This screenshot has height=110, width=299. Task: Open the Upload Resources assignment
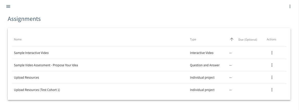[x=27, y=78]
